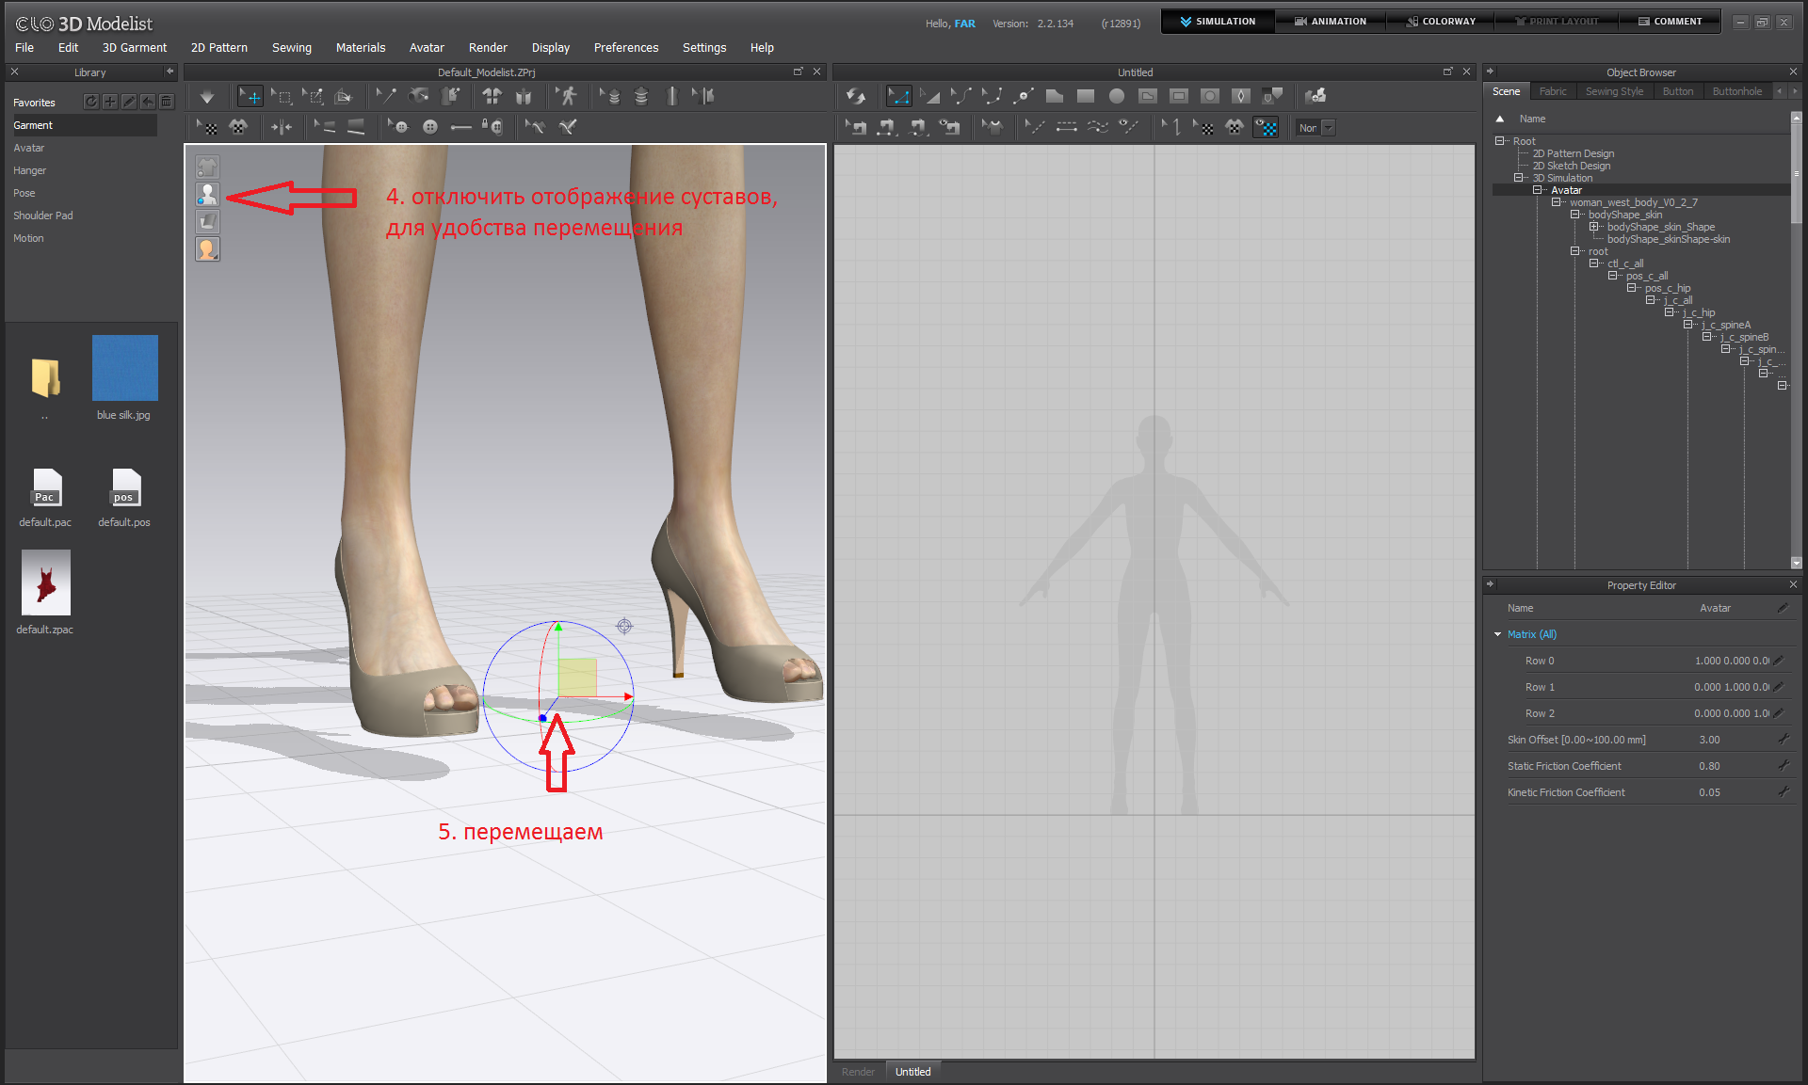
Task: Toggle the show texture checkered icon in 2D toolbar
Action: coord(1267,127)
